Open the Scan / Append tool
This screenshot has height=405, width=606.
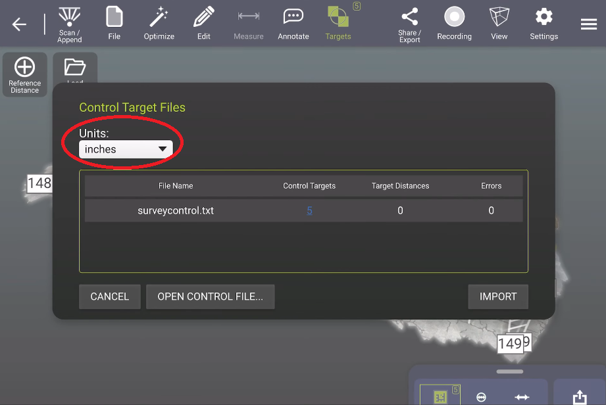coord(70,24)
